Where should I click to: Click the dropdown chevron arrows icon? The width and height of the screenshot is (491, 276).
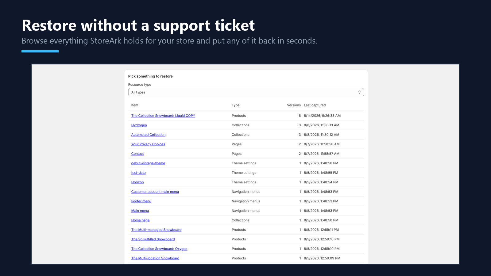(359, 92)
